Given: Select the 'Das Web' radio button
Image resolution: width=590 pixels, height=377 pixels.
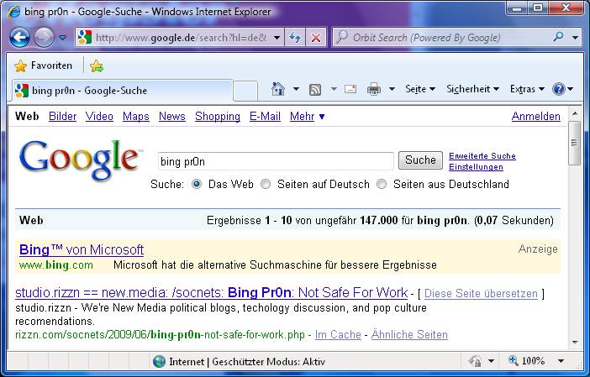Looking at the screenshot, I should pyautogui.click(x=197, y=184).
